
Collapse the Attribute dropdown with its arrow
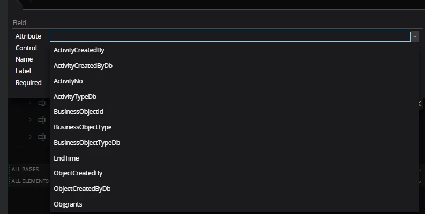point(414,37)
